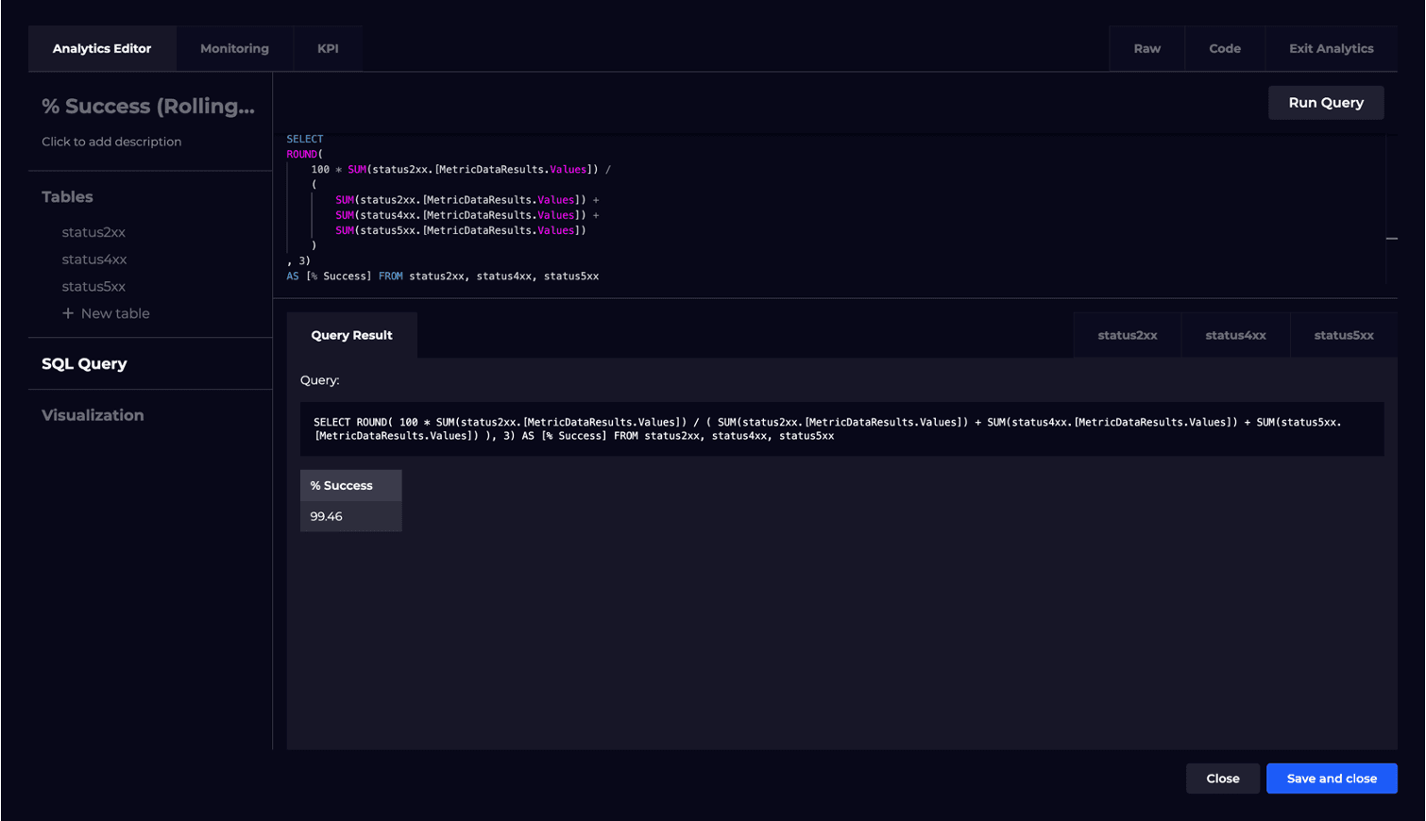This screenshot has width=1426, height=821.
Task: Open the Tables section
Action: 67,197
